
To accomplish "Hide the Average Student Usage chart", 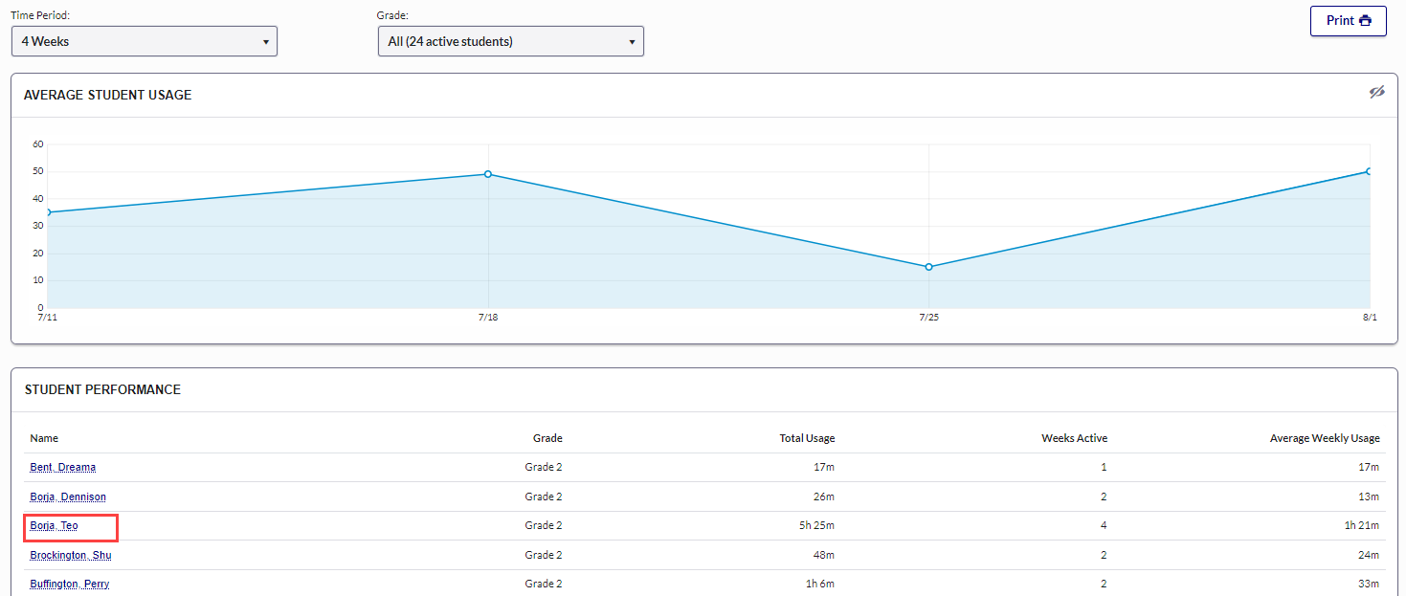I will [x=1376, y=93].
